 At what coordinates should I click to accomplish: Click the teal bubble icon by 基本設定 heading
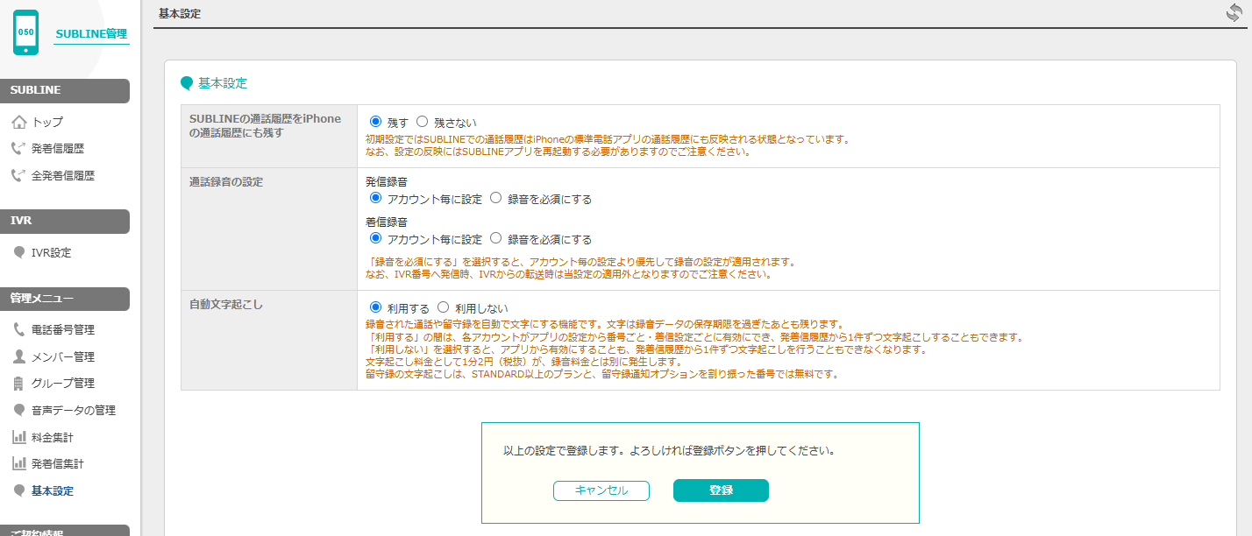[x=187, y=84]
